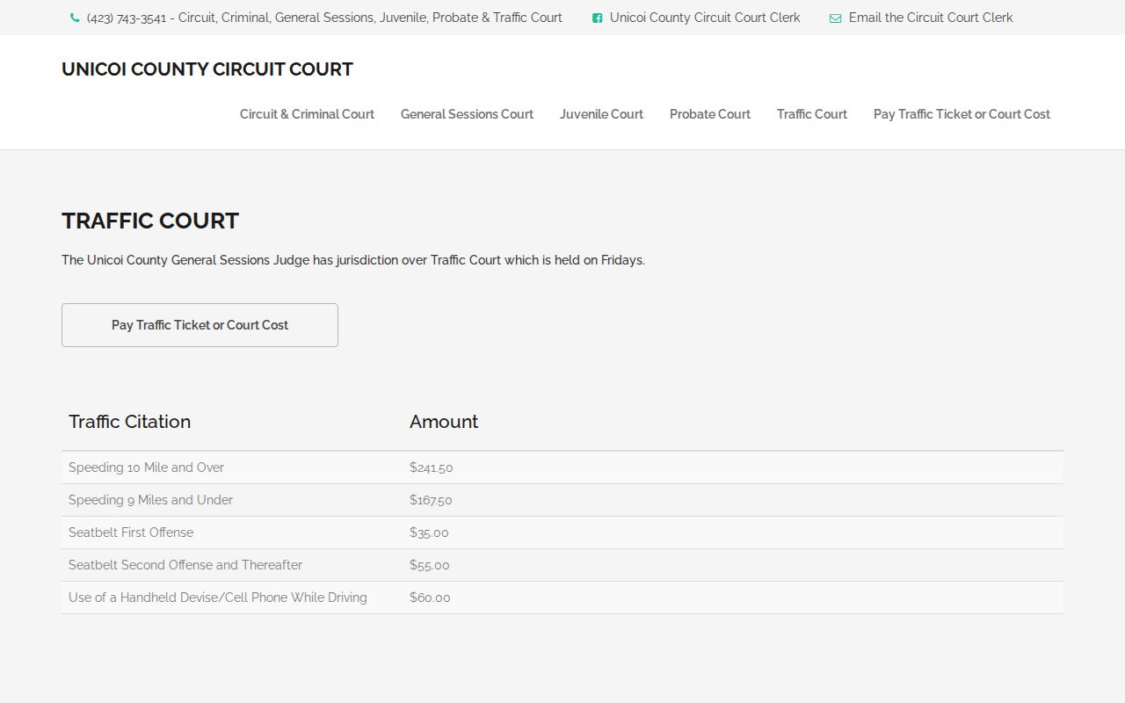Click the (423) 743-3541 phone number text

click(127, 18)
